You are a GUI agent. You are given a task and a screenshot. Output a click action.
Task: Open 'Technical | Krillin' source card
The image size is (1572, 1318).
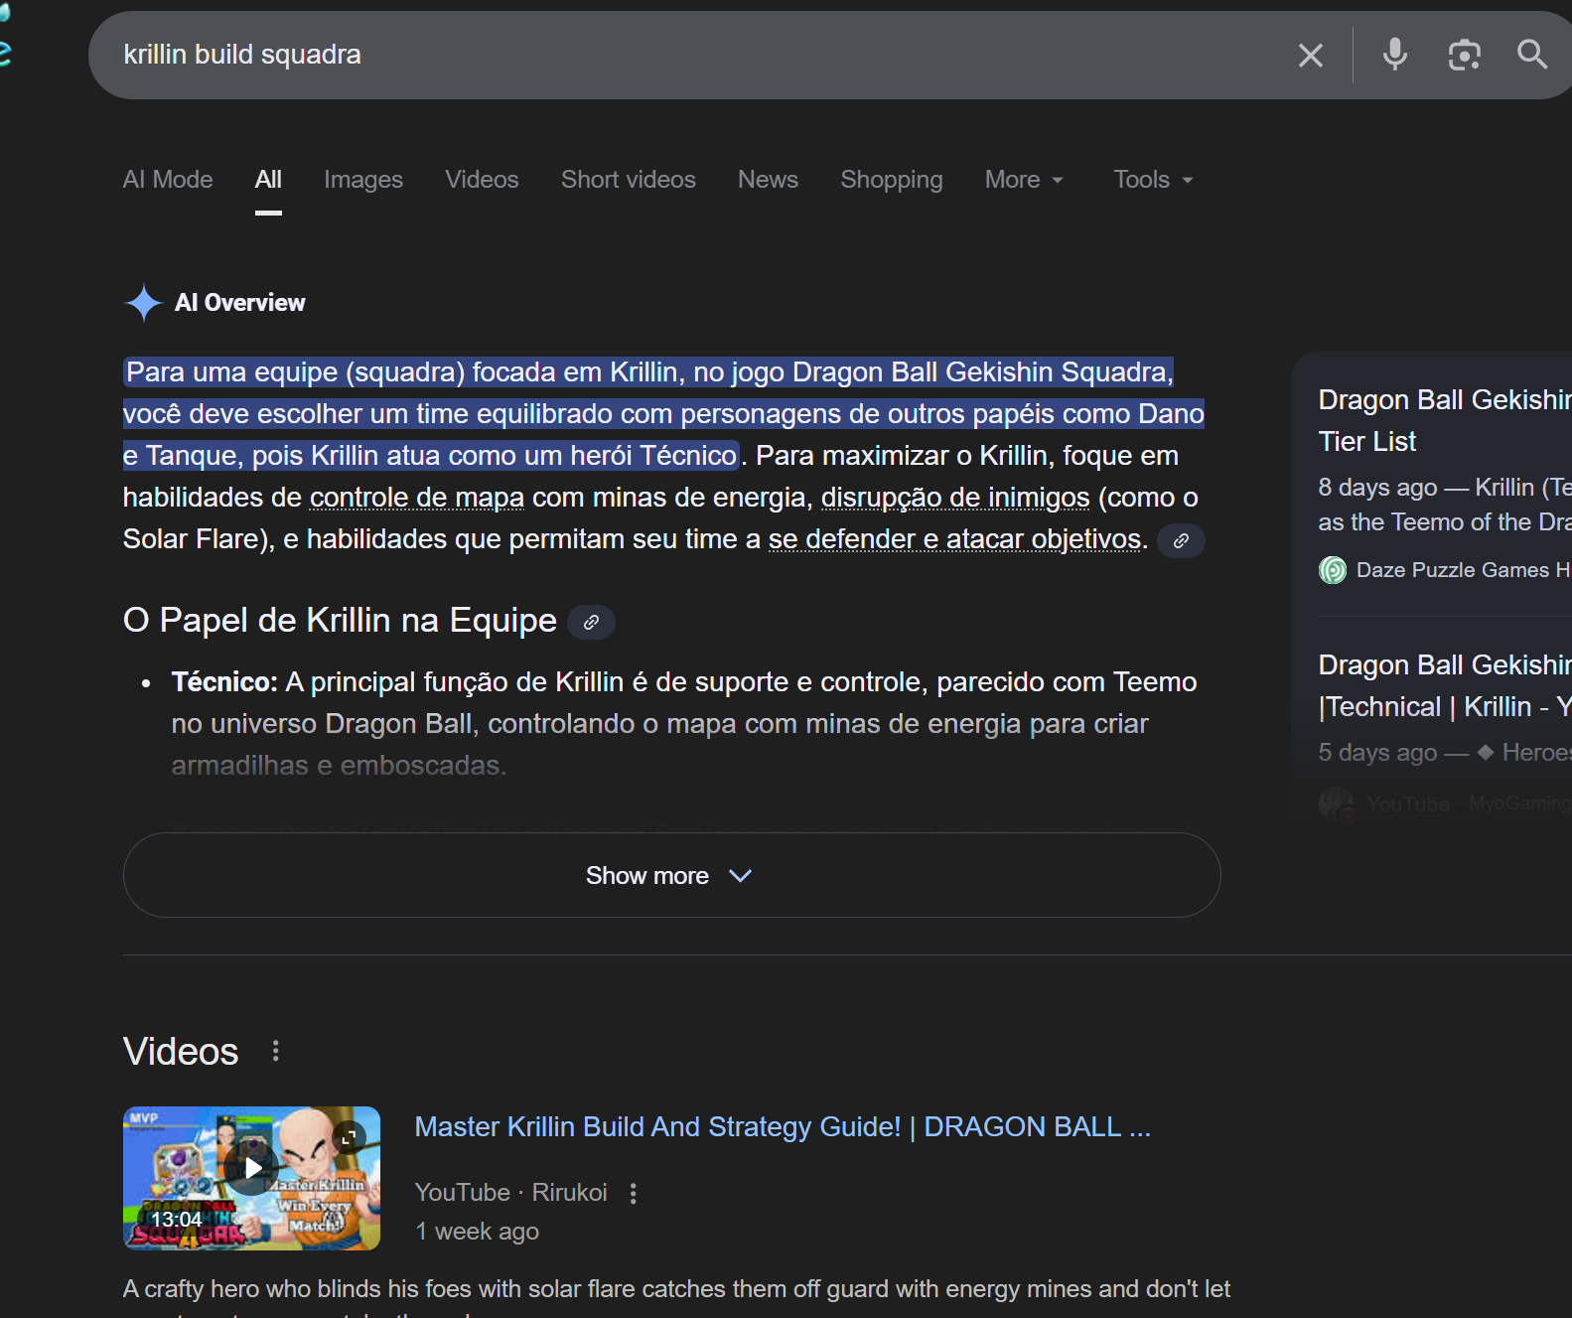pos(1445,686)
